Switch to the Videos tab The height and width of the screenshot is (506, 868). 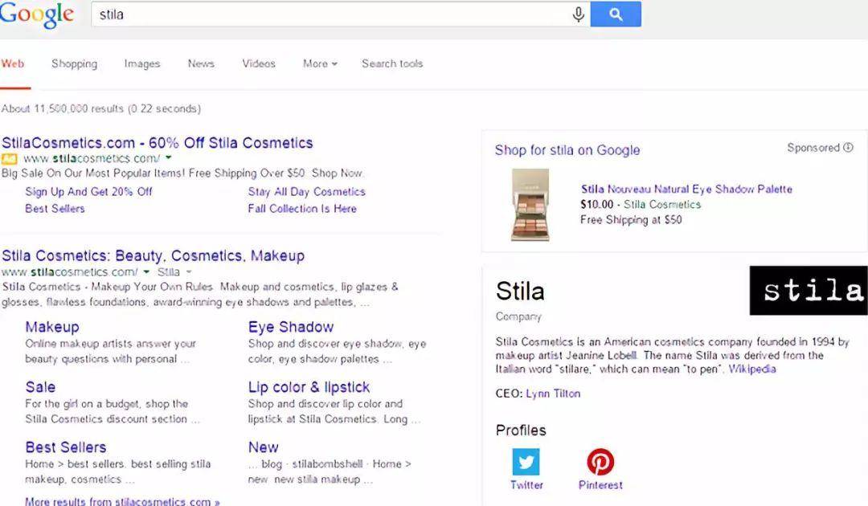click(259, 63)
